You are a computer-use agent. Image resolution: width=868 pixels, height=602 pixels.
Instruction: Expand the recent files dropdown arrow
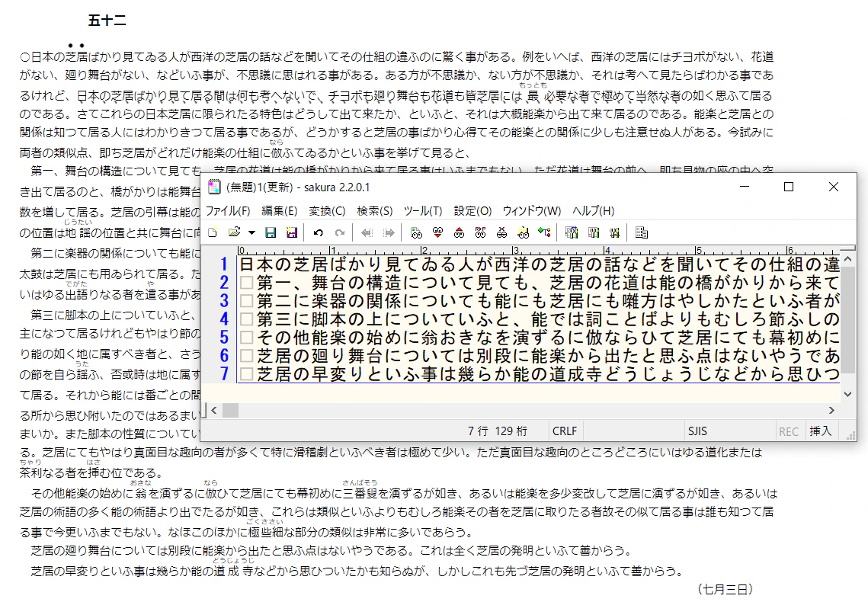coord(251,233)
